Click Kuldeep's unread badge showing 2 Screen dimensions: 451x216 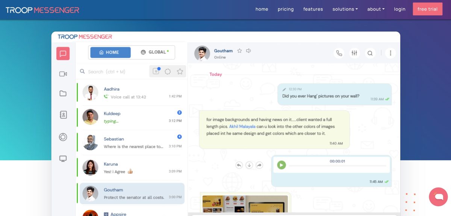[179, 112]
